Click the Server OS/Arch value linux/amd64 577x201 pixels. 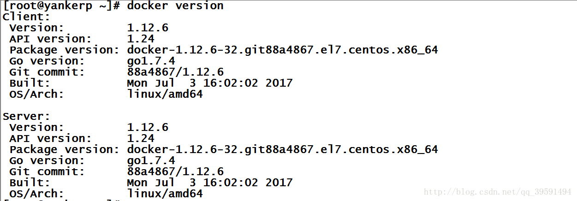coord(165,194)
